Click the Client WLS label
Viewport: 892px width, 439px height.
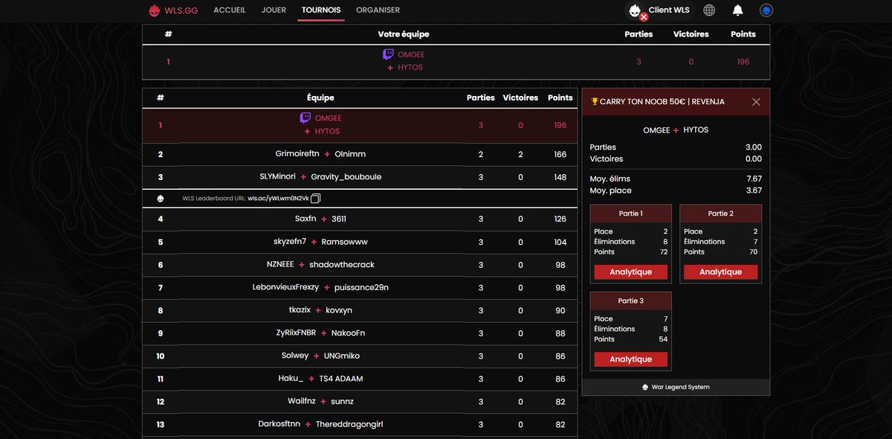(x=670, y=10)
